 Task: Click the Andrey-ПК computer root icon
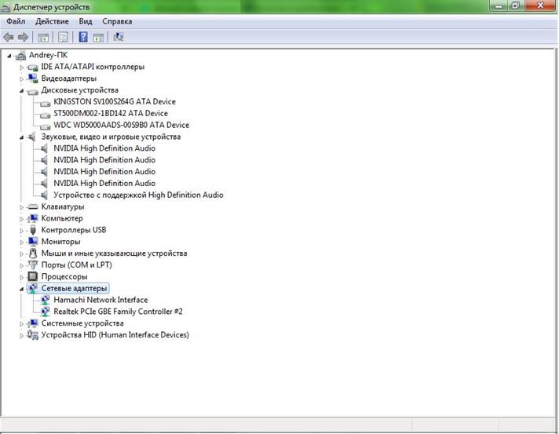pyautogui.click(x=20, y=55)
